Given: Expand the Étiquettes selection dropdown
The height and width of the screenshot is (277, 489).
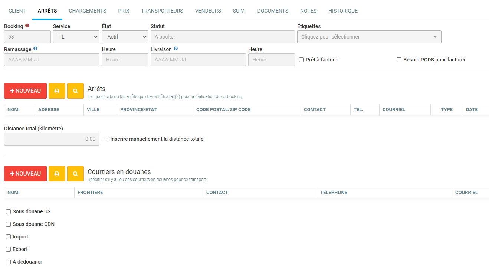Looking at the screenshot, I should [x=369, y=37].
